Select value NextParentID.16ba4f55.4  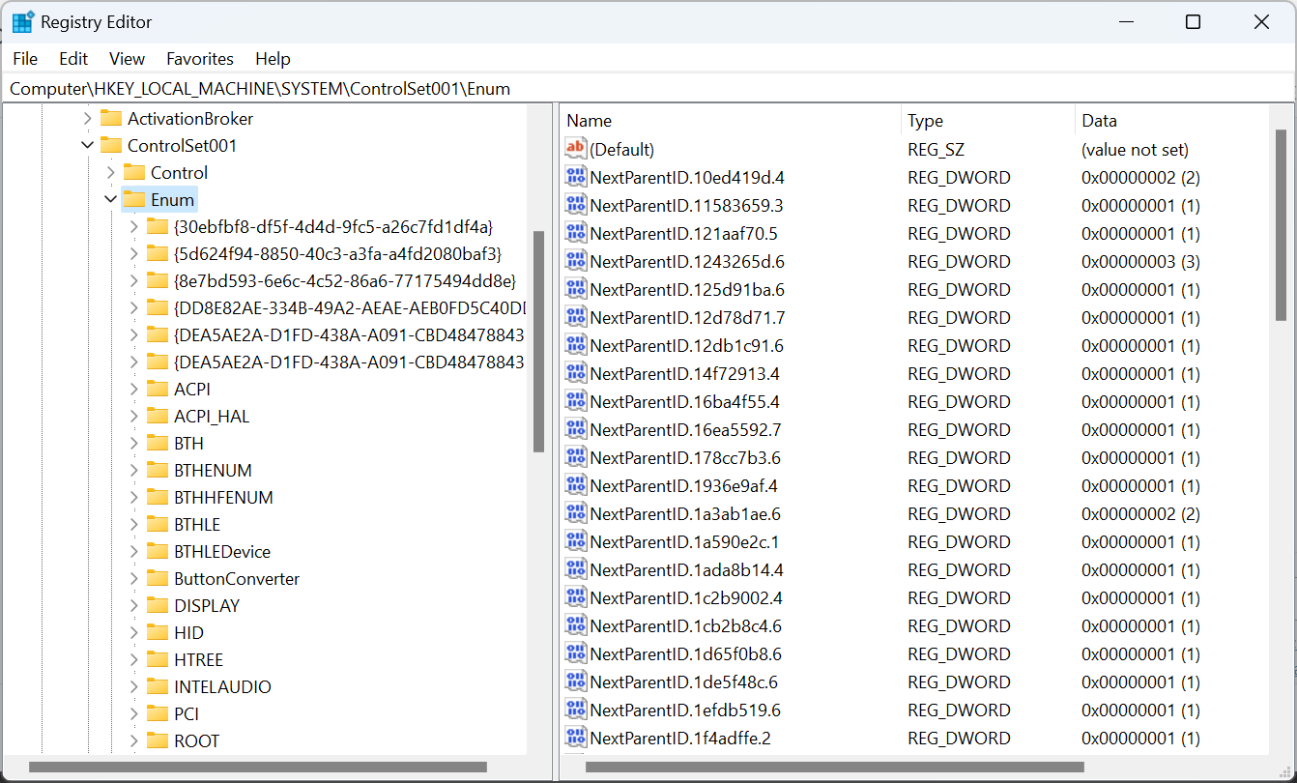[x=684, y=401]
